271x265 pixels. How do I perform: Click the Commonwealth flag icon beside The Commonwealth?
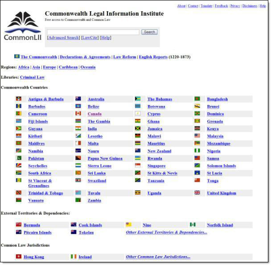tap(17, 56)
